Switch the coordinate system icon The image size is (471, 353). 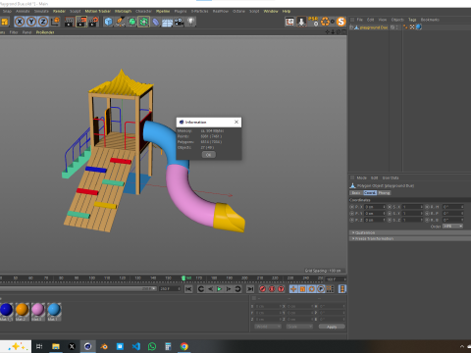click(x=55, y=22)
